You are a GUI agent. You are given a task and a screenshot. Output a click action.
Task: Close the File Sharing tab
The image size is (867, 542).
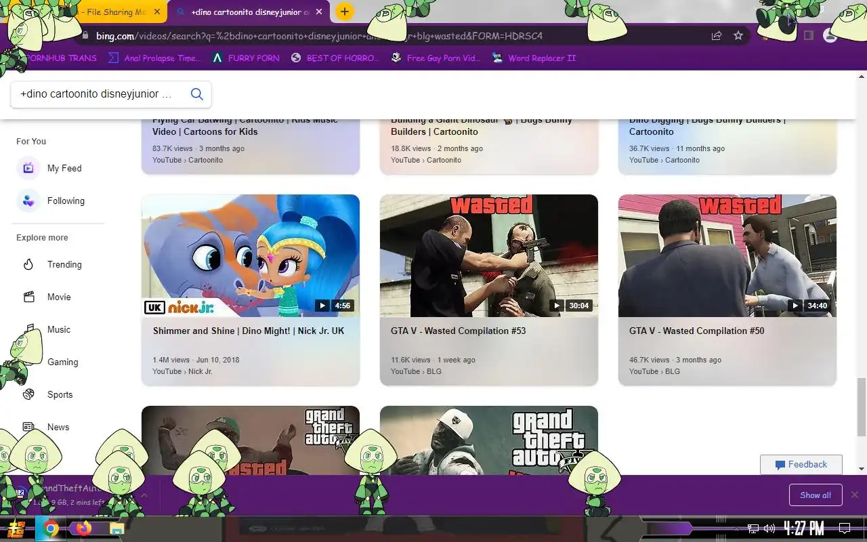(x=157, y=12)
